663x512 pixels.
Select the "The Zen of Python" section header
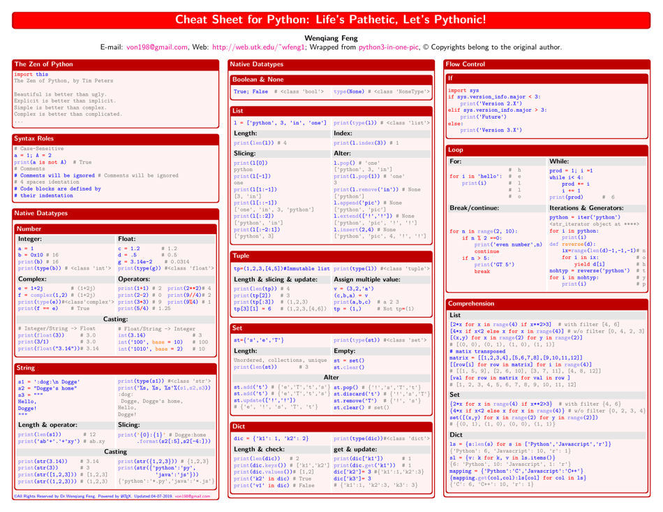click(118, 64)
